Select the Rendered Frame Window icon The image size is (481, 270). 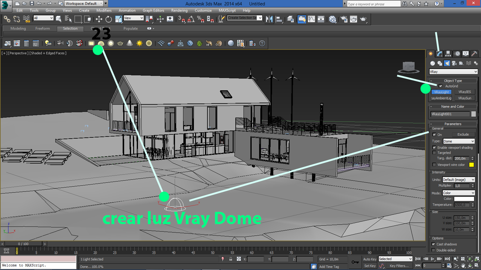point(354,19)
